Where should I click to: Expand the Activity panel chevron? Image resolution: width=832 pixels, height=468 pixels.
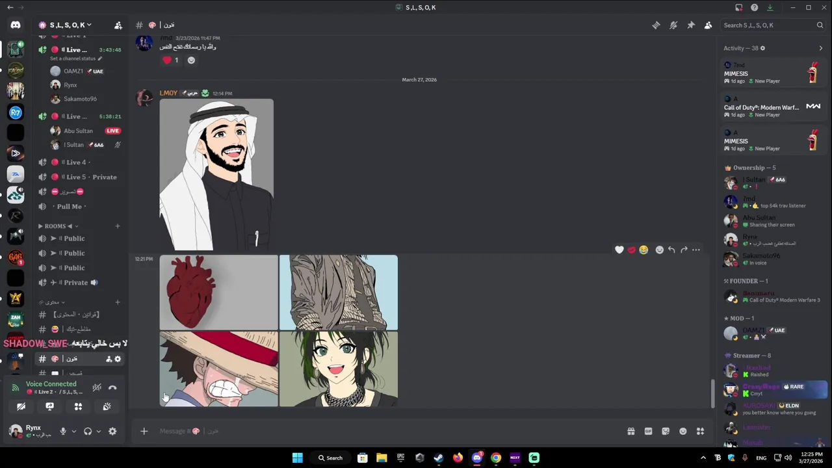pyautogui.click(x=820, y=48)
